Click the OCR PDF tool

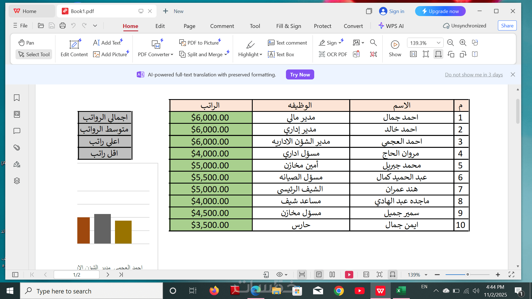[333, 54]
